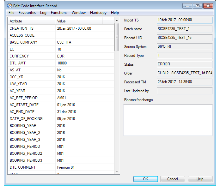Click the Source System field
220x186 pixels.
[x=185, y=46]
